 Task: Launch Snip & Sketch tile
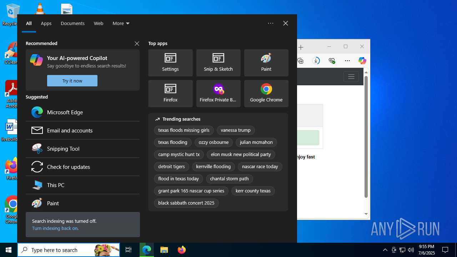click(x=218, y=63)
